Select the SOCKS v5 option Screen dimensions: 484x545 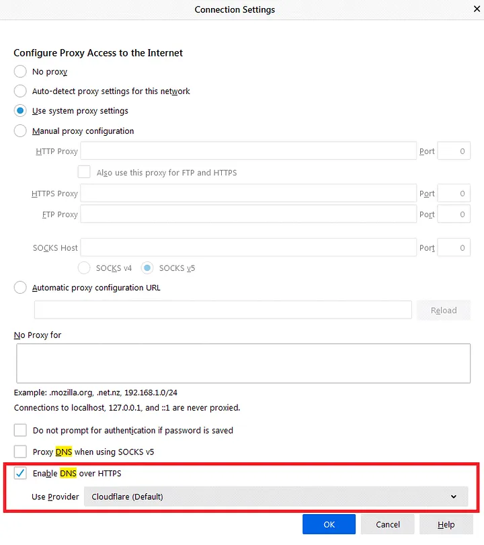[x=147, y=267]
